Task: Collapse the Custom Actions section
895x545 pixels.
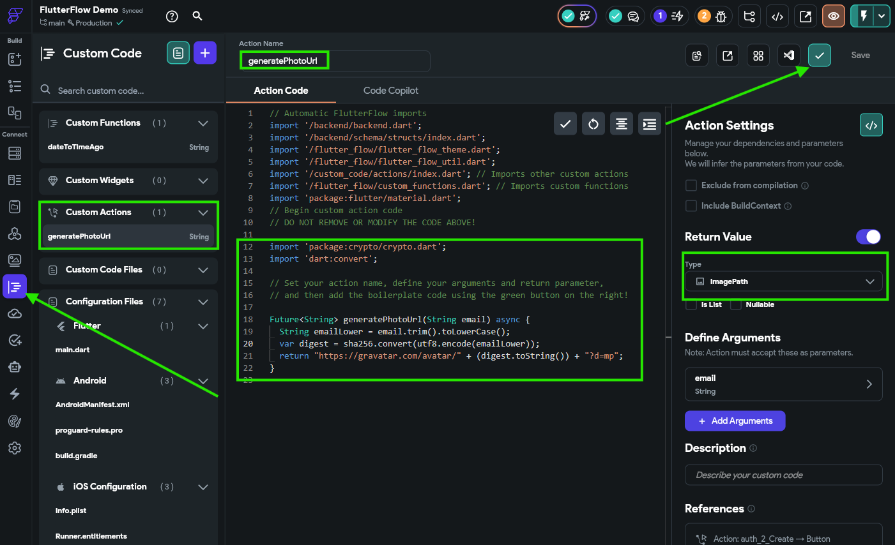Action: tap(203, 213)
